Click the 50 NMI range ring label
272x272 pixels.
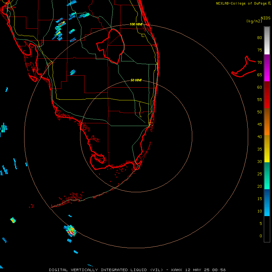136,80
